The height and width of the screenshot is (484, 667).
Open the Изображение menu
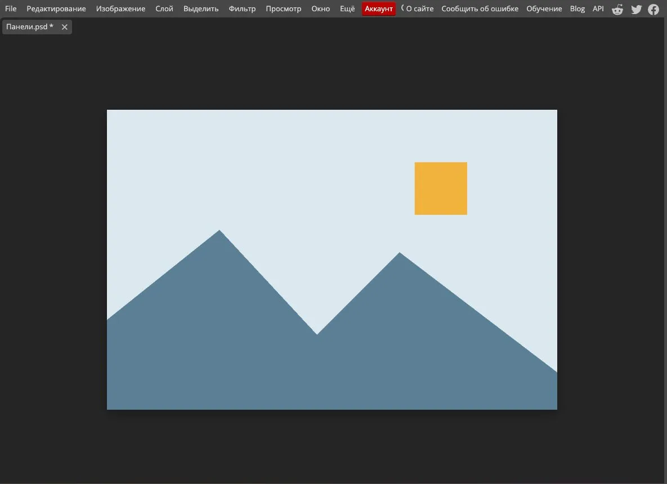click(121, 8)
